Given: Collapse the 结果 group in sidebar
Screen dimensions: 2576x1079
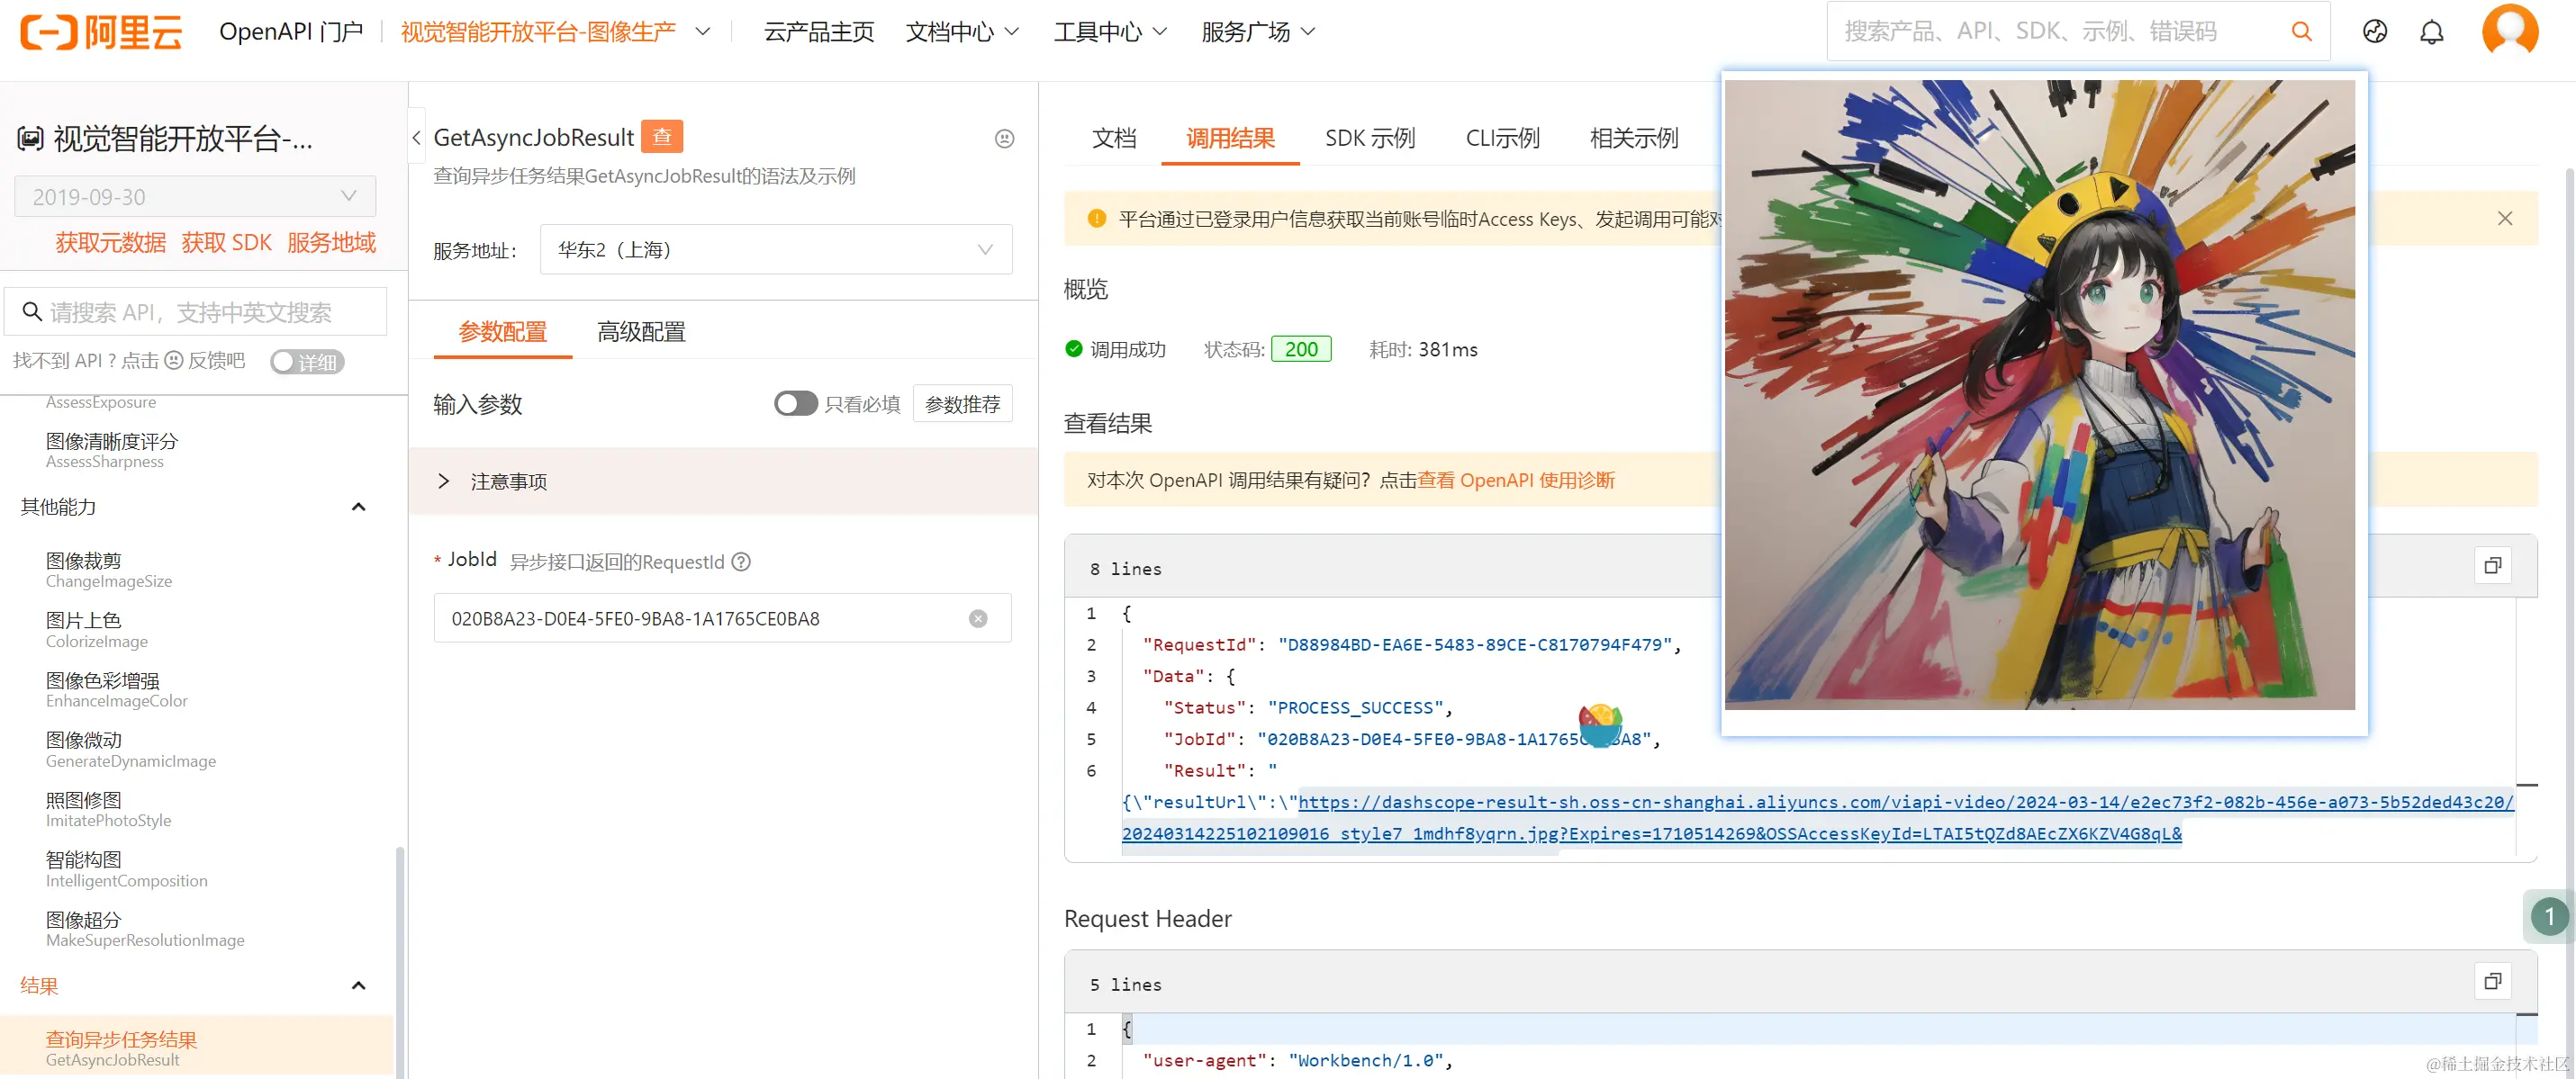Looking at the screenshot, I should (358, 985).
